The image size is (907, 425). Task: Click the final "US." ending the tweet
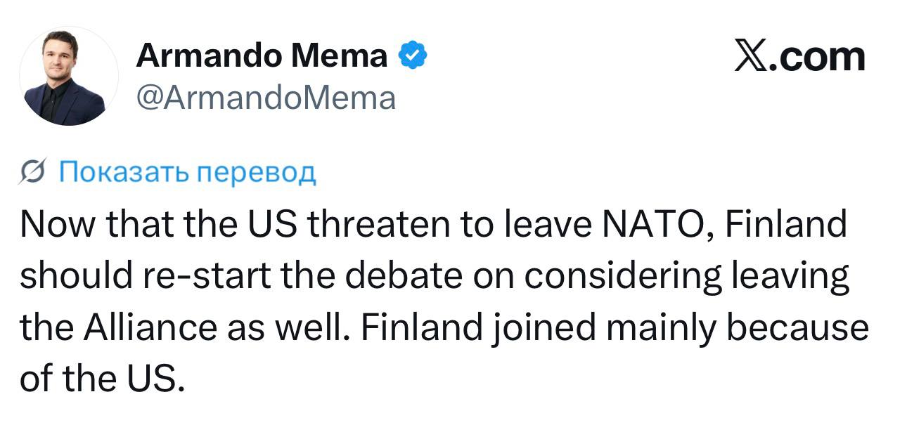(160, 379)
